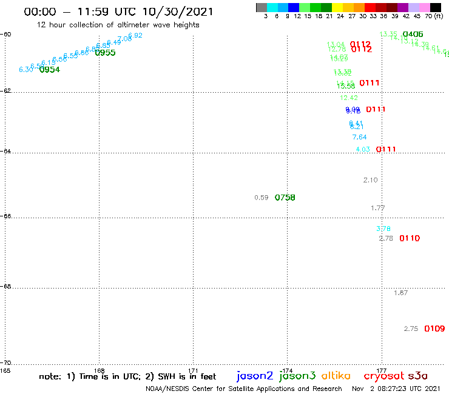Click the '165' longitude axis label
This screenshot has height=394, width=449.
5,371
